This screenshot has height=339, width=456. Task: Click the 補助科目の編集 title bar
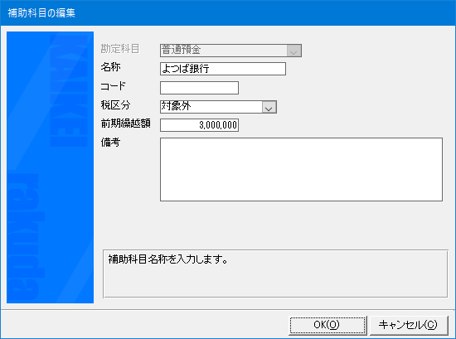228,12
